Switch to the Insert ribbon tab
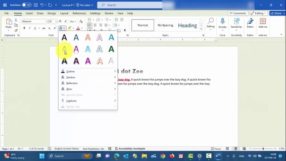This screenshot has height=161, width=286. coord(29,13)
